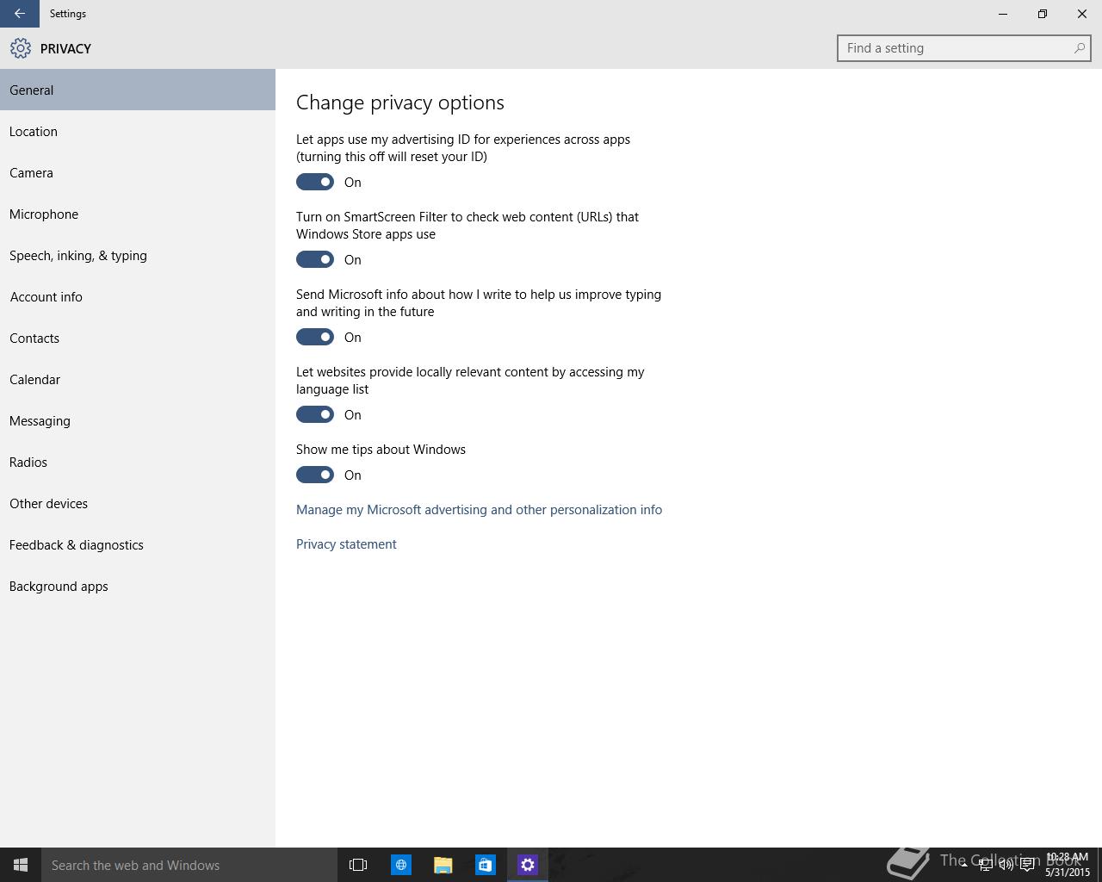The width and height of the screenshot is (1102, 882).
Task: Open Speech, inking, & typing settings
Action: (138, 255)
